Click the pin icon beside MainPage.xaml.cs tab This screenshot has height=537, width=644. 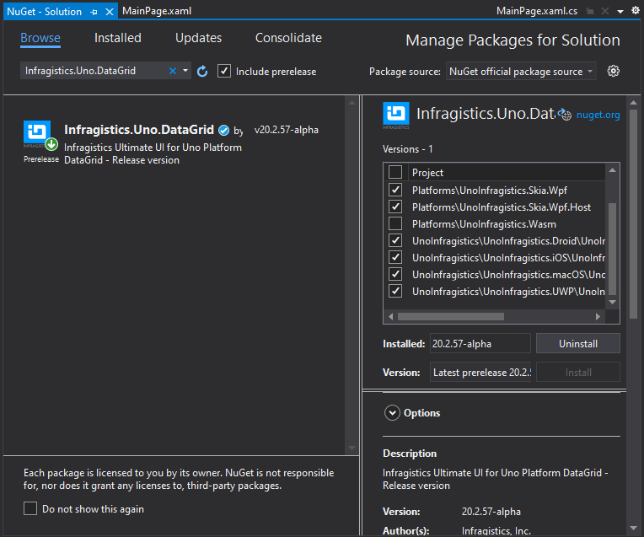(x=590, y=11)
